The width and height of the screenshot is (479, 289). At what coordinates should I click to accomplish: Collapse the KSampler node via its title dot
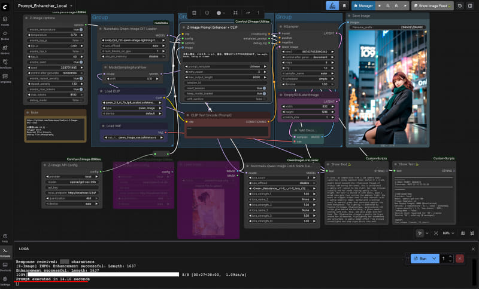[281, 26]
